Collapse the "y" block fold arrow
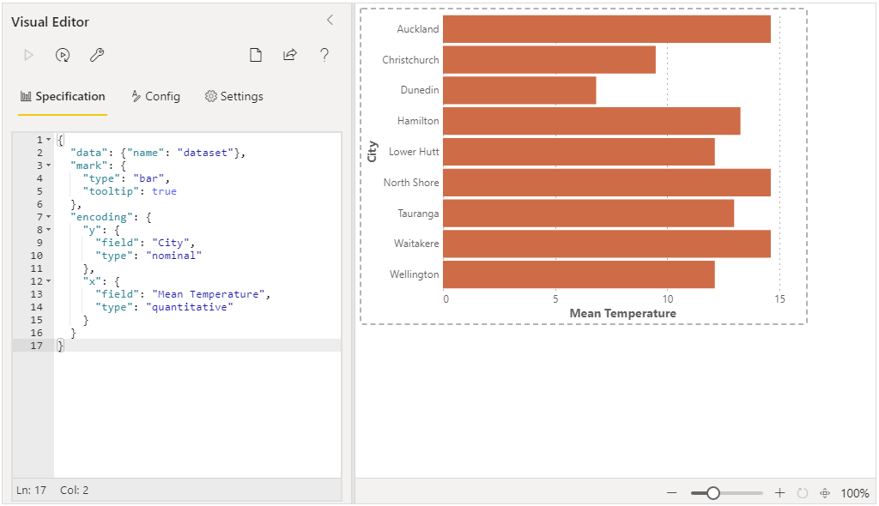Screen dimensions: 879x506 tap(49, 230)
